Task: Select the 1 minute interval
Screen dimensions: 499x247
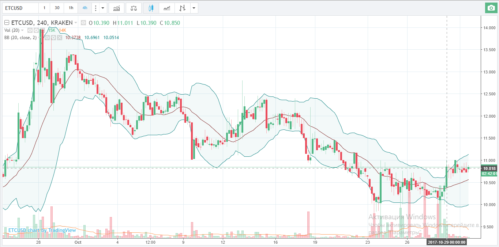Action: pyautogui.click(x=44, y=8)
